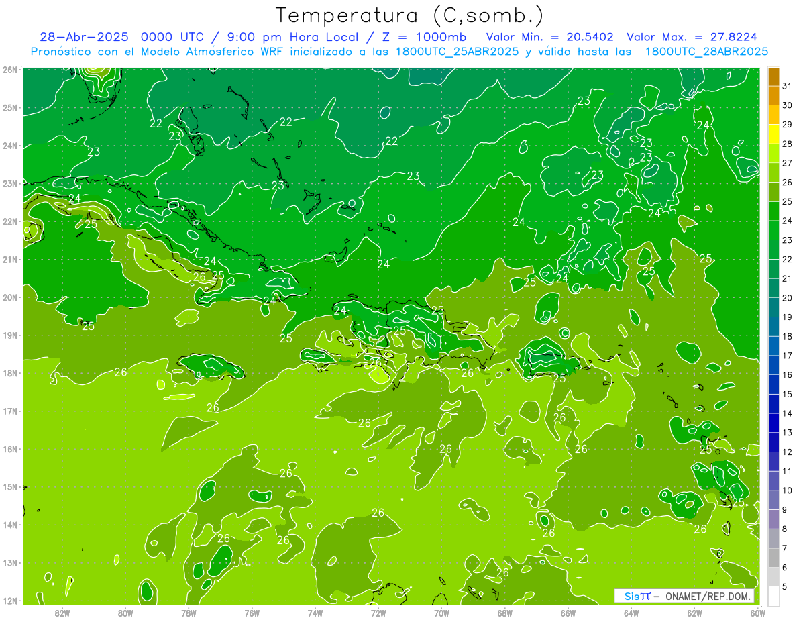The width and height of the screenshot is (805, 622).
Task: Click legend value 11 on color scale
Action: 787,471
